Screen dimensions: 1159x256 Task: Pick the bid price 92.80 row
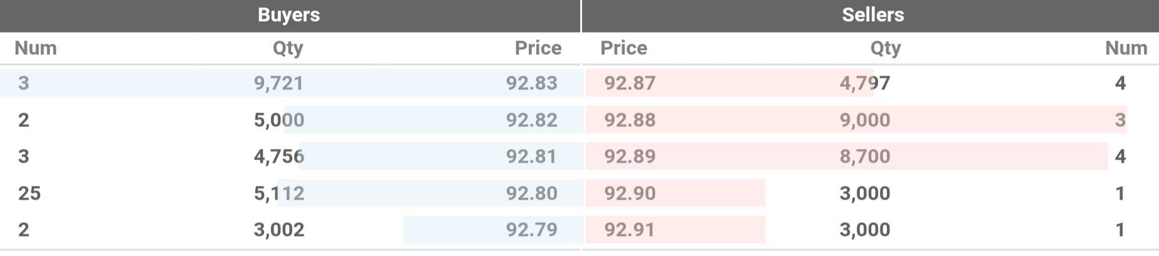point(290,193)
